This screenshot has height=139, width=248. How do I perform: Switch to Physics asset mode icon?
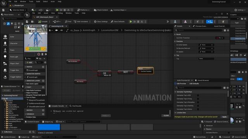coord(223,22)
